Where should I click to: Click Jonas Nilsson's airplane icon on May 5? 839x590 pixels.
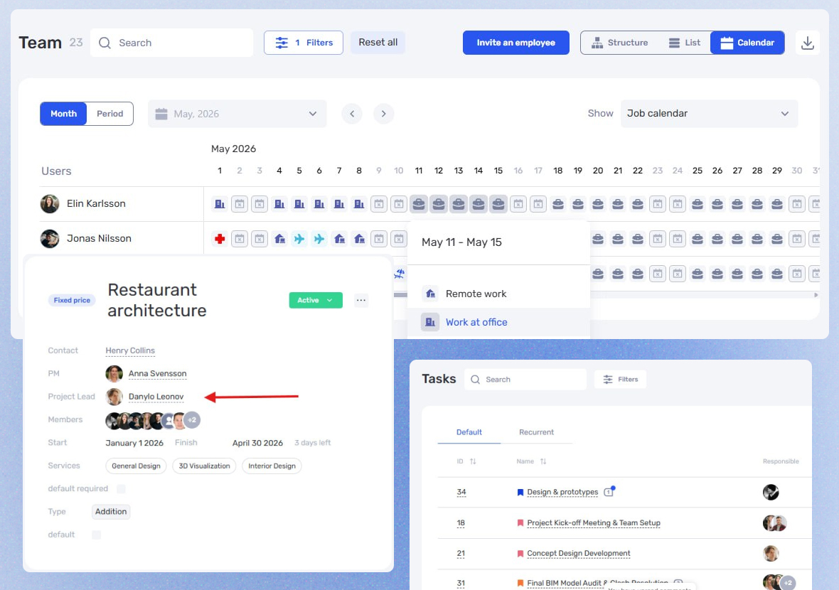pyautogui.click(x=299, y=239)
